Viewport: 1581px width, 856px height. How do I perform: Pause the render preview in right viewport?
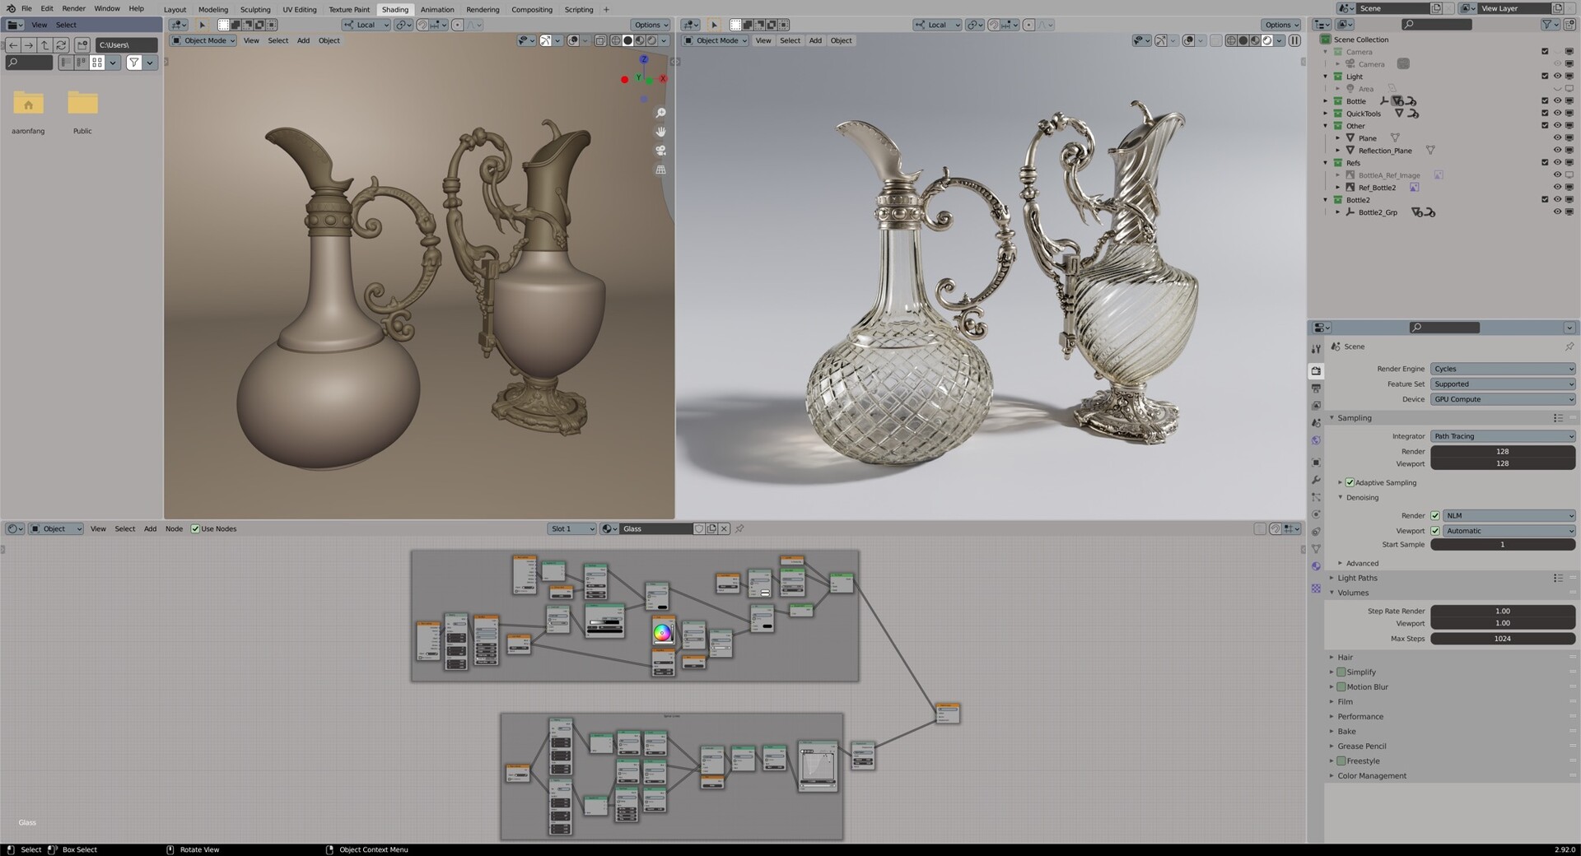click(1294, 40)
